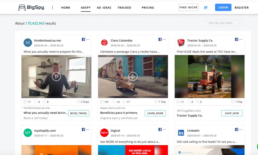Screen dimensions: 258x155
Task: Open the 3410.xg4ken.com link
Action: 189,111
